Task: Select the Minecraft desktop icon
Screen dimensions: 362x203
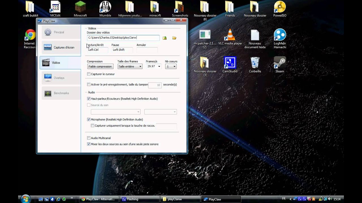Action: tap(80, 9)
